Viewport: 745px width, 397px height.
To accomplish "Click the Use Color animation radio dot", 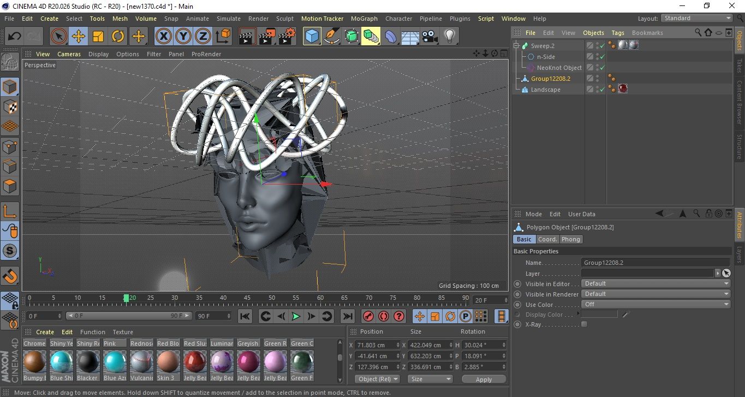I will [x=517, y=305].
